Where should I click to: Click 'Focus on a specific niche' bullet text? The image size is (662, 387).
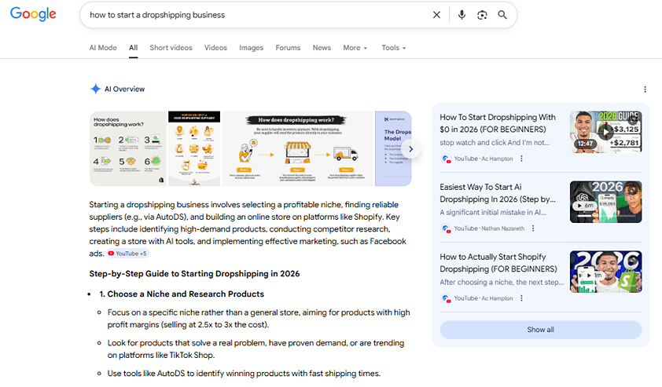click(259, 318)
